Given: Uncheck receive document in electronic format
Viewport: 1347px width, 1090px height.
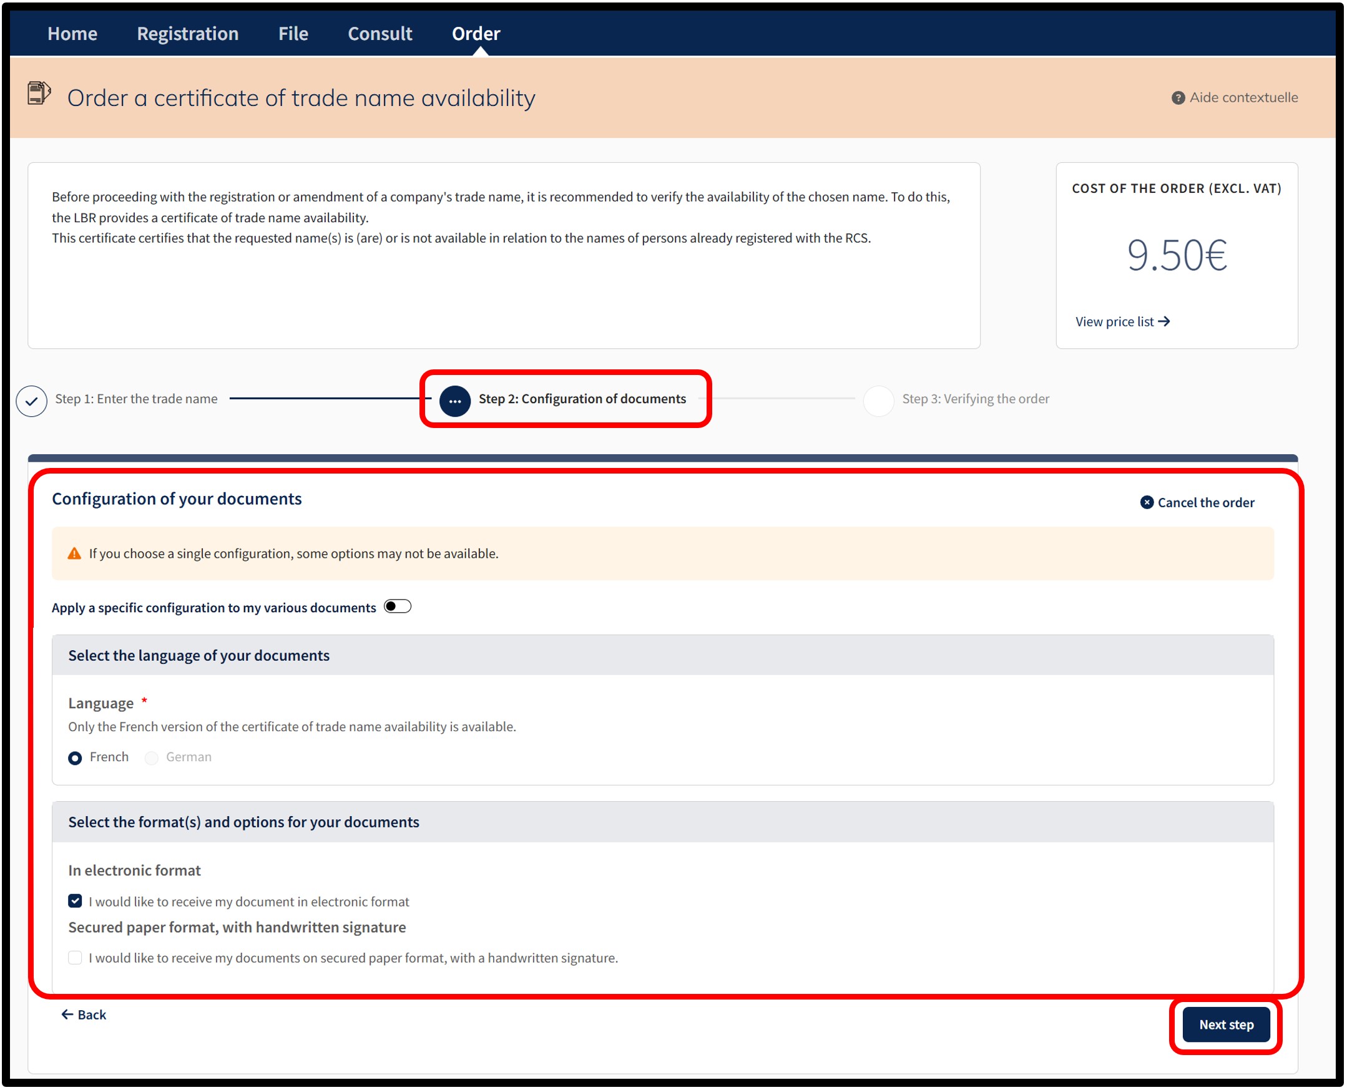Looking at the screenshot, I should (x=75, y=901).
